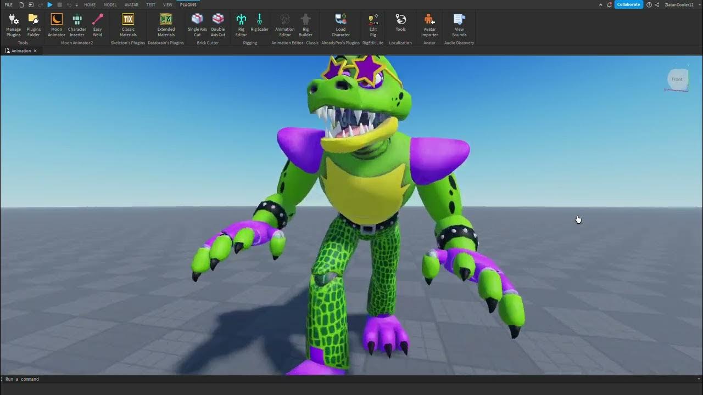703x395 pixels.
Task: Click the open-file icon beside New
Action: [31, 4]
